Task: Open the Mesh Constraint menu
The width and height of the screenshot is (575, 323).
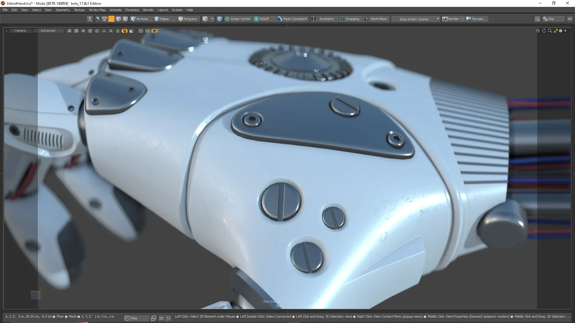Action: [293, 19]
